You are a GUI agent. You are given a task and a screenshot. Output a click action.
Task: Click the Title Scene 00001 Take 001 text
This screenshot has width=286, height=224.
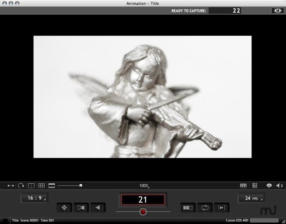(x=33, y=220)
